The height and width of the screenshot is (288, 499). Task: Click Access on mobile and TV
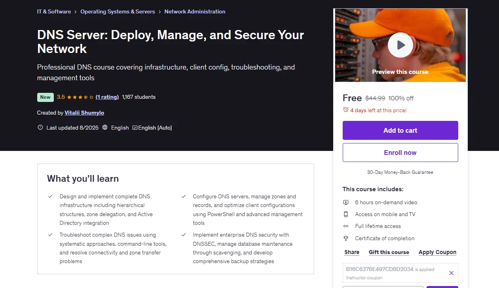click(385, 214)
